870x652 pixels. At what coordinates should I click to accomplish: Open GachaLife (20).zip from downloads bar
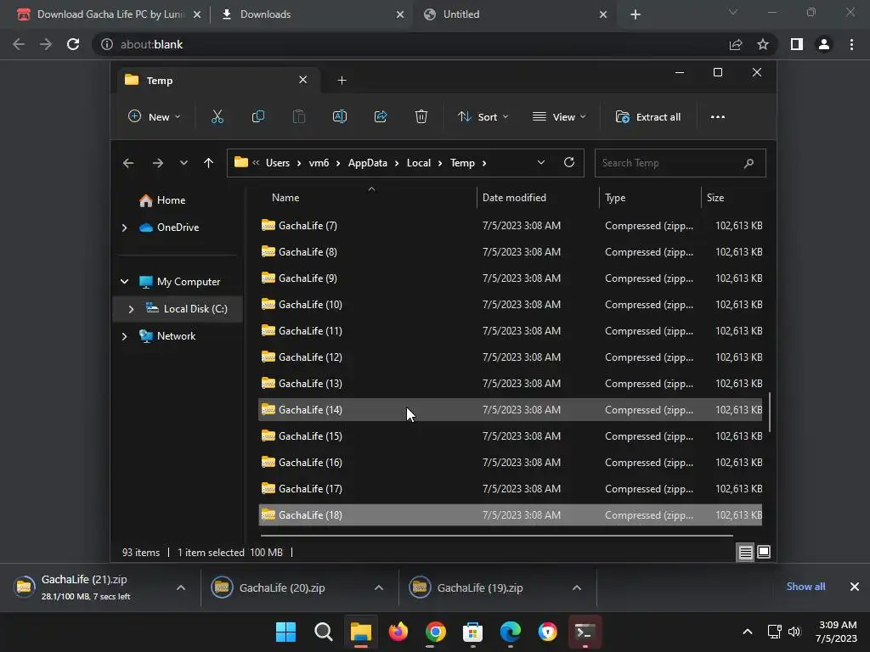282,587
